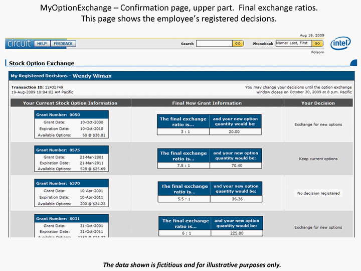Select the Grant Number 8031 header
Screen dimensions: 361x271
(71, 218)
